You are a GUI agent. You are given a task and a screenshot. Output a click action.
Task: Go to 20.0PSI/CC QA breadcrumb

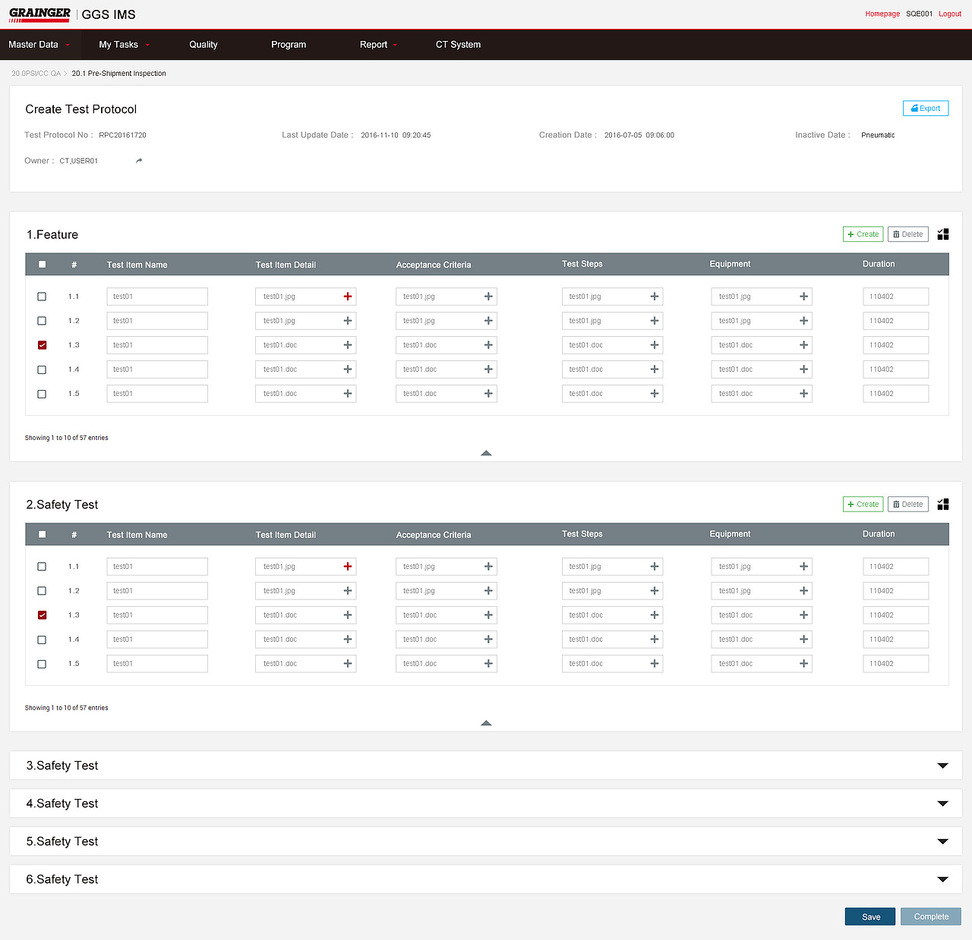click(36, 74)
